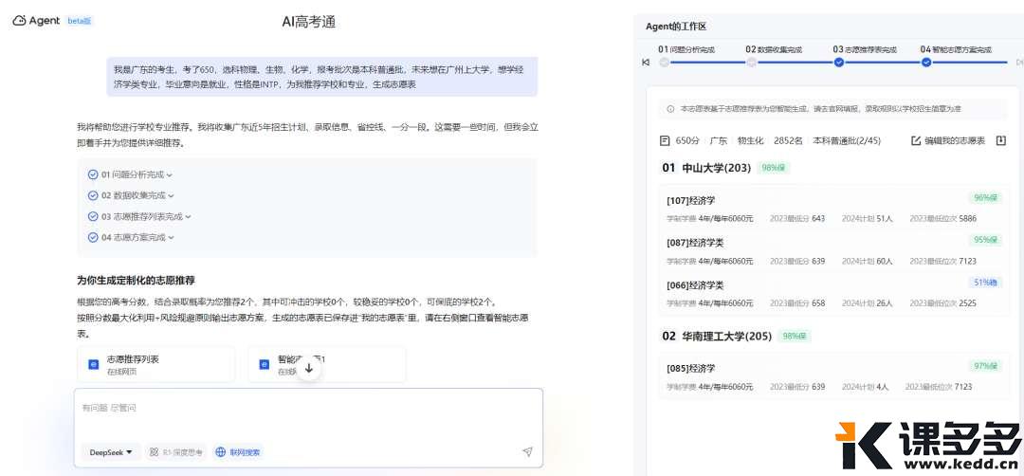The image size is (1024, 476).
Task: Open the DeepSeek model dropdown
Action: (x=111, y=452)
